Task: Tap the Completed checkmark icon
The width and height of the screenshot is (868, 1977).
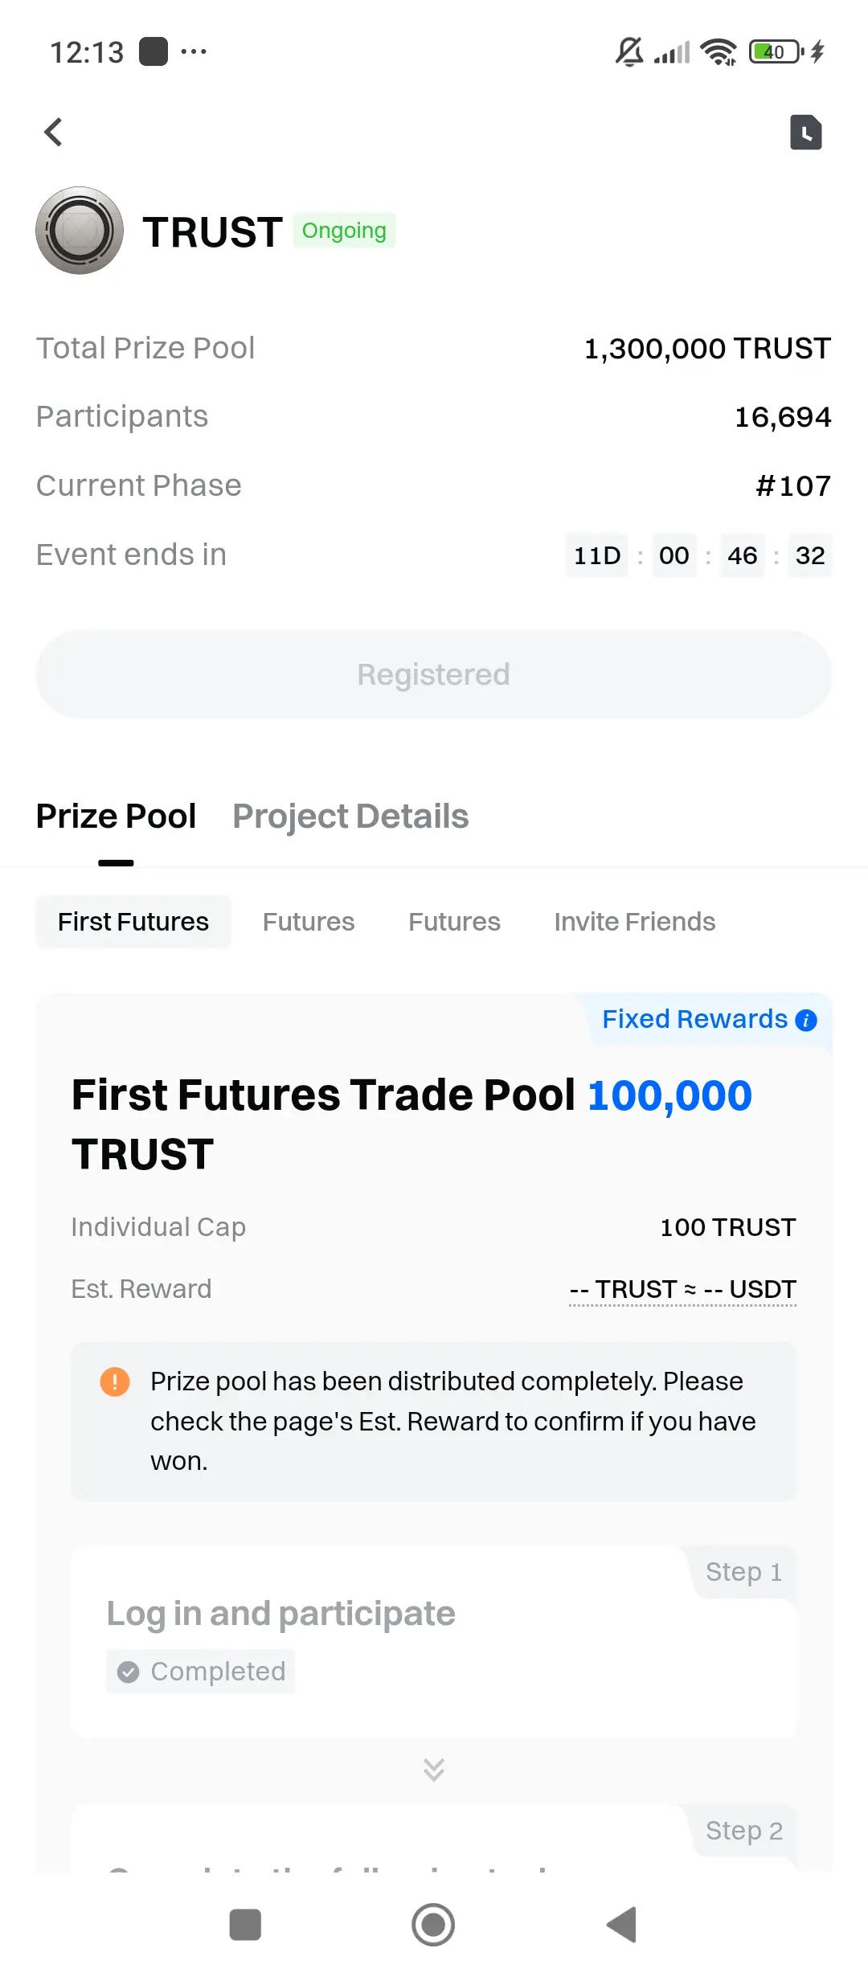Action: [128, 1672]
